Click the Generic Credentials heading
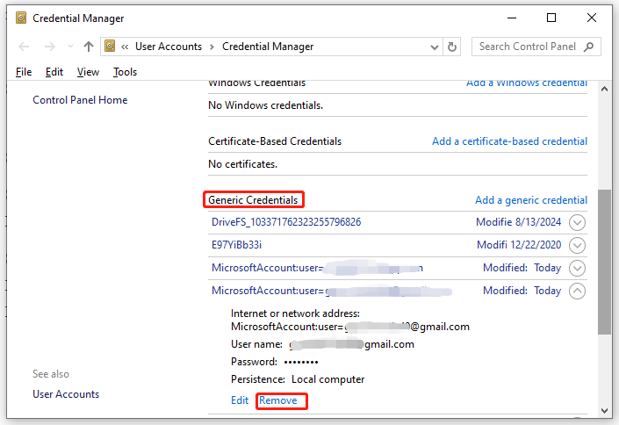 pyautogui.click(x=253, y=200)
